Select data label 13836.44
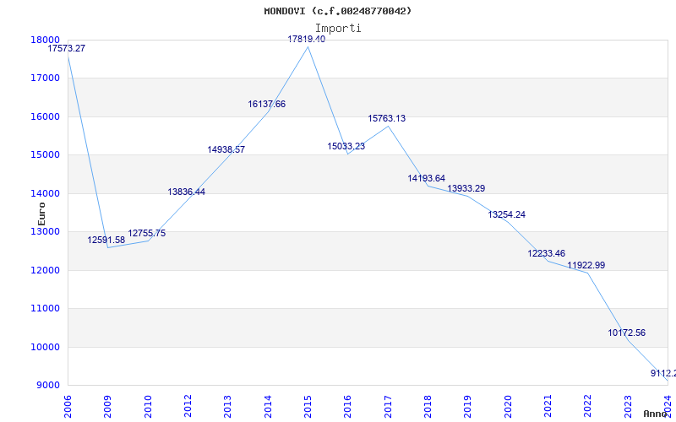The height and width of the screenshot is (422, 676). pos(186,192)
